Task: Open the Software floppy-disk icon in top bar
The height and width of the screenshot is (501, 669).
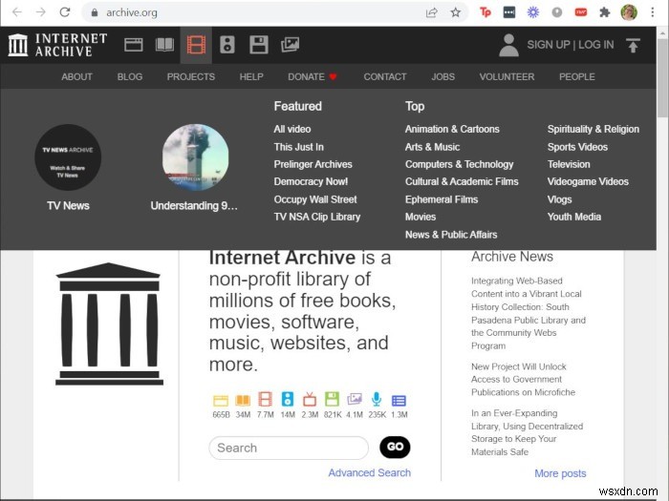Action: coord(259,45)
